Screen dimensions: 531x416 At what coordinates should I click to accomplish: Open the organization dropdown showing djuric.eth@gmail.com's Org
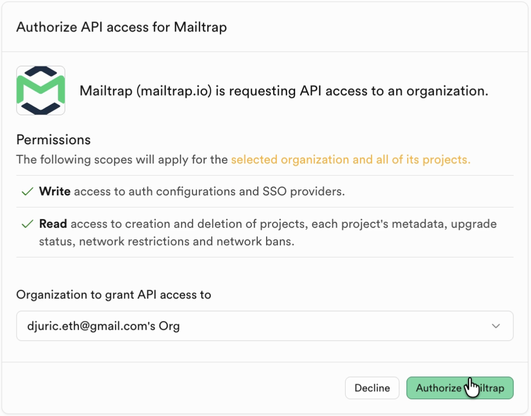coord(265,326)
